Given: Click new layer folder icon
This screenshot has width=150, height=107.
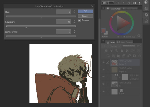Looking at the screenshot, I should (118, 56).
